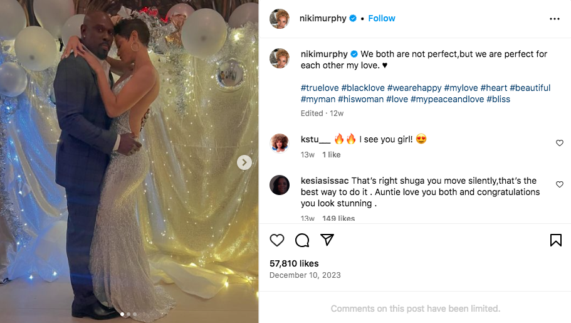Open the '1 like' count on kstu__ comment
Image resolution: width=571 pixels, height=323 pixels.
pos(331,154)
